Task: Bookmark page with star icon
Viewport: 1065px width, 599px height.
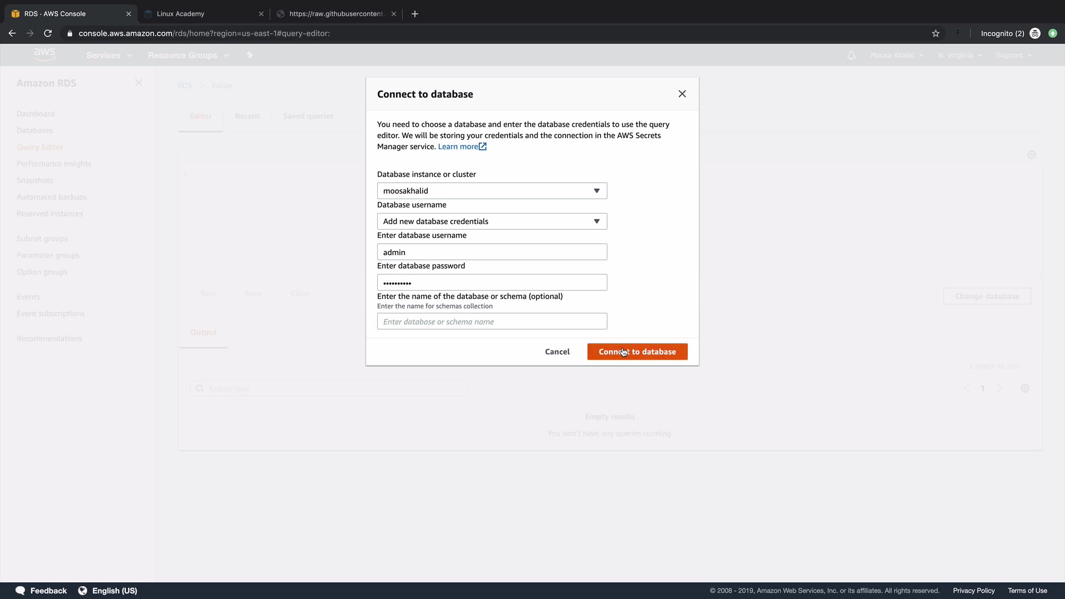Action: click(936, 33)
